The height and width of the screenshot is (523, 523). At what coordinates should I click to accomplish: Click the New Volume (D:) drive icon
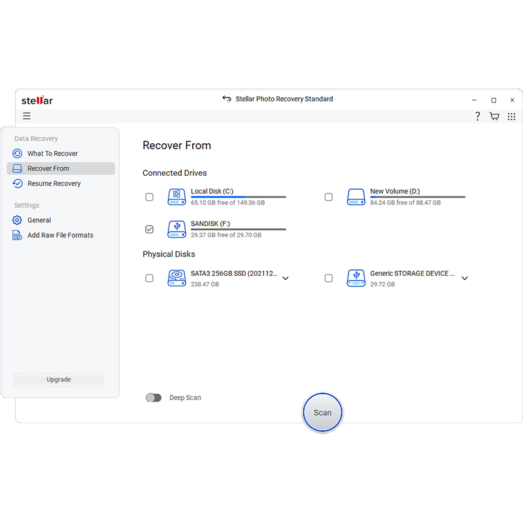pos(356,197)
